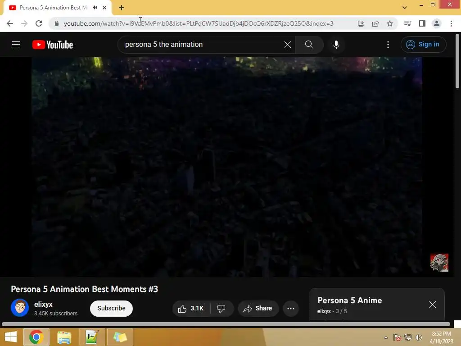Open a new browser tab

tap(122, 8)
